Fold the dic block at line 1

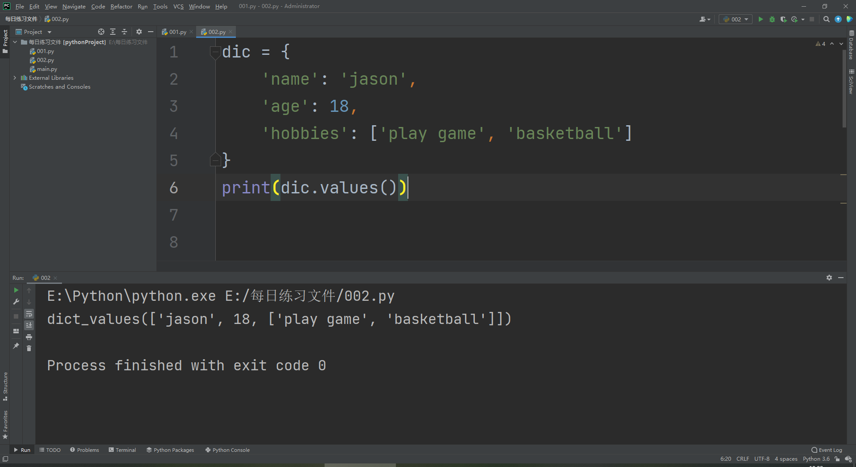[215, 52]
